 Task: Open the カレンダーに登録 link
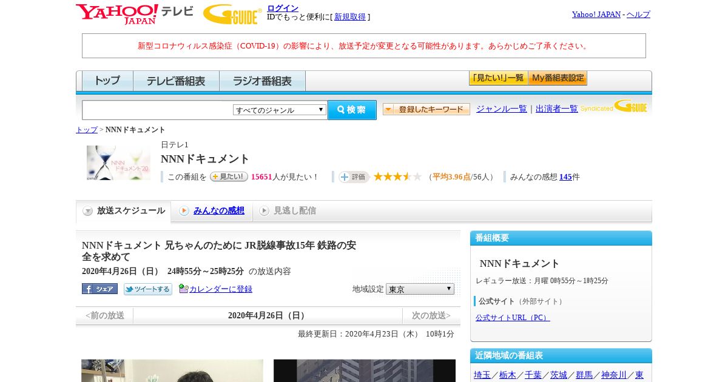[221, 289]
